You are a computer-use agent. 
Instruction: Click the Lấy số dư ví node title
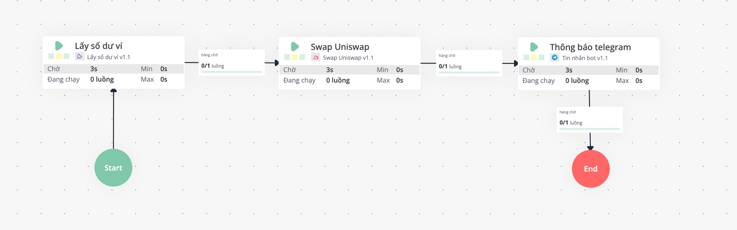click(x=99, y=46)
